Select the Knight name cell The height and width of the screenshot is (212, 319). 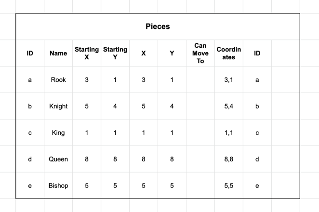(x=58, y=106)
